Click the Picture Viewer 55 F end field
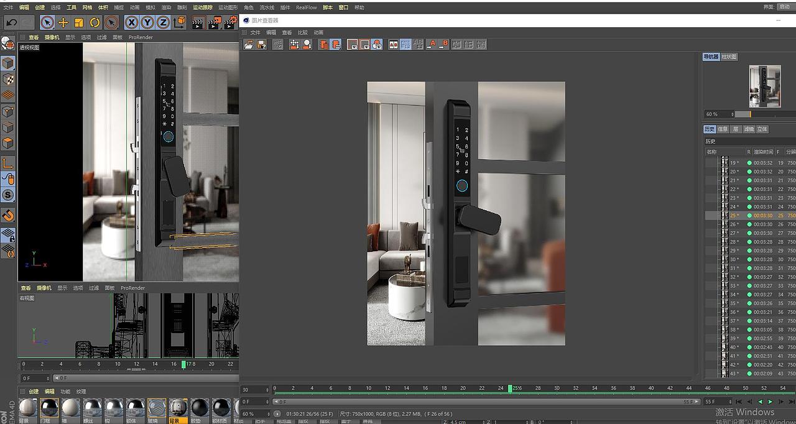The width and height of the screenshot is (796, 424). [x=718, y=402]
